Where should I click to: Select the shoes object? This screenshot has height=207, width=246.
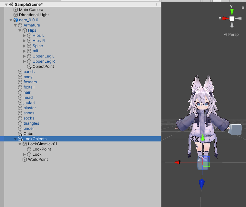click(x=29, y=113)
